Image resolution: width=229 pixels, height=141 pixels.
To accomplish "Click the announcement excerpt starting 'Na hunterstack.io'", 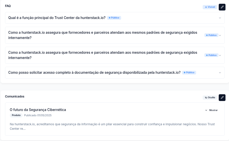I will [112, 126].
